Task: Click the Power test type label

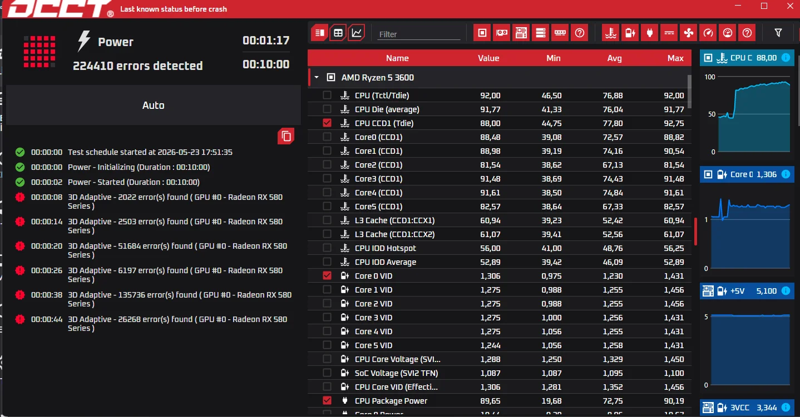Action: pos(116,42)
